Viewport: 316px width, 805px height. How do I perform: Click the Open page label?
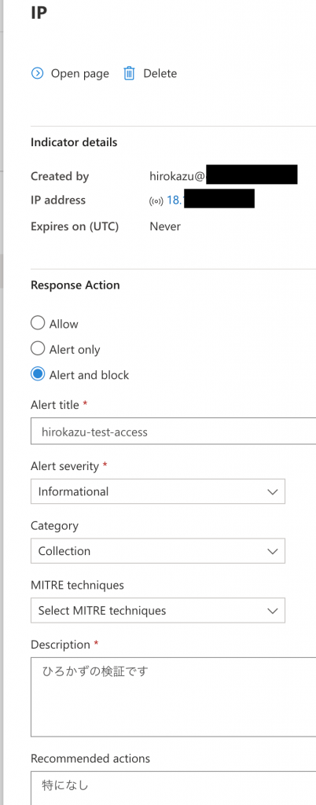tap(80, 74)
